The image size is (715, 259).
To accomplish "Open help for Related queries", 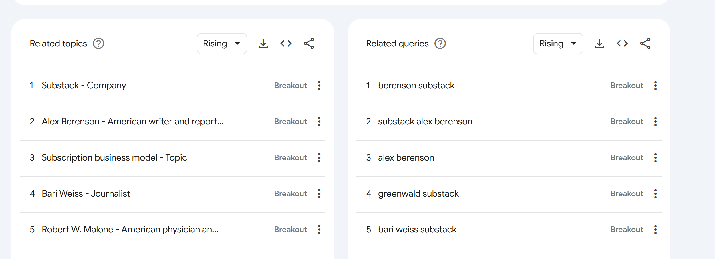I will coord(440,44).
